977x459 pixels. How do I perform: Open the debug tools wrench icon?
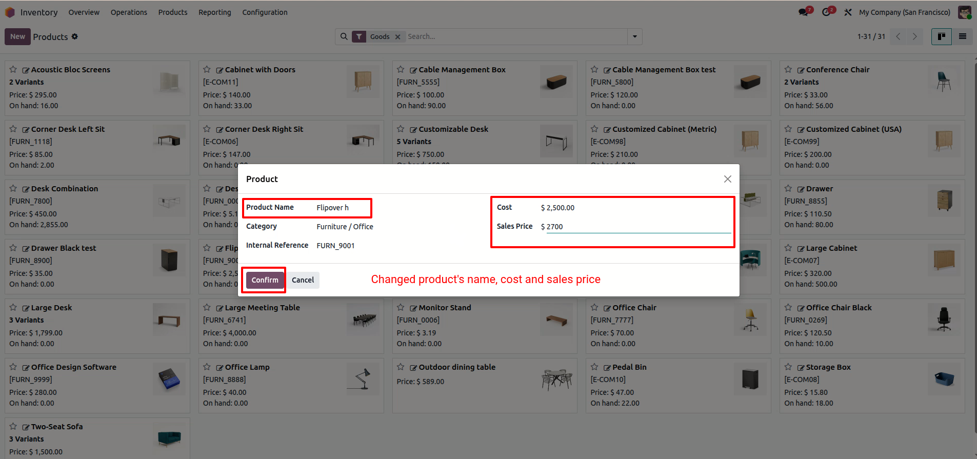(x=848, y=12)
